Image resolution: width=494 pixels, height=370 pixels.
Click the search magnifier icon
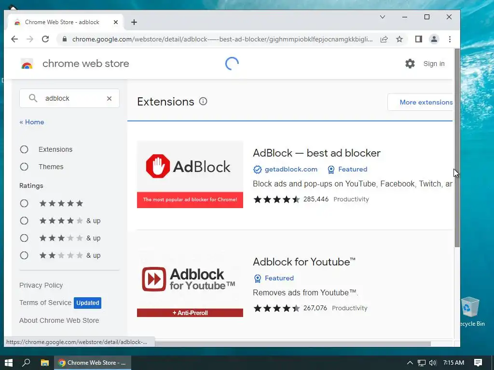[x=33, y=98]
